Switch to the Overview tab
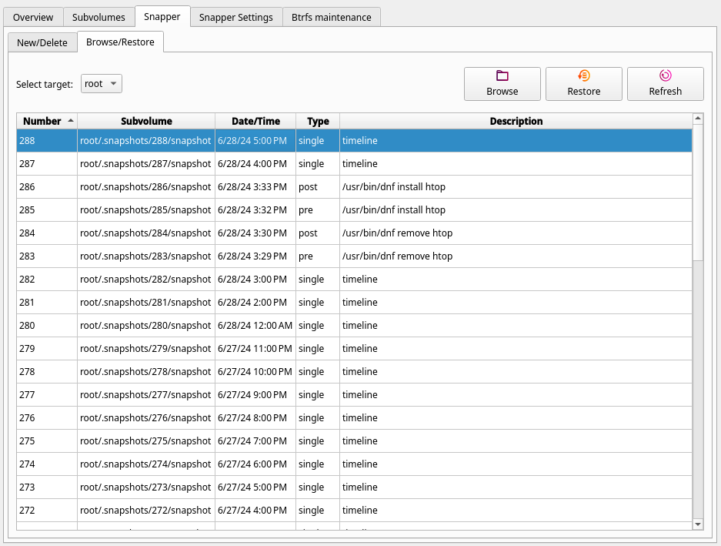This screenshot has width=721, height=546. 33,18
